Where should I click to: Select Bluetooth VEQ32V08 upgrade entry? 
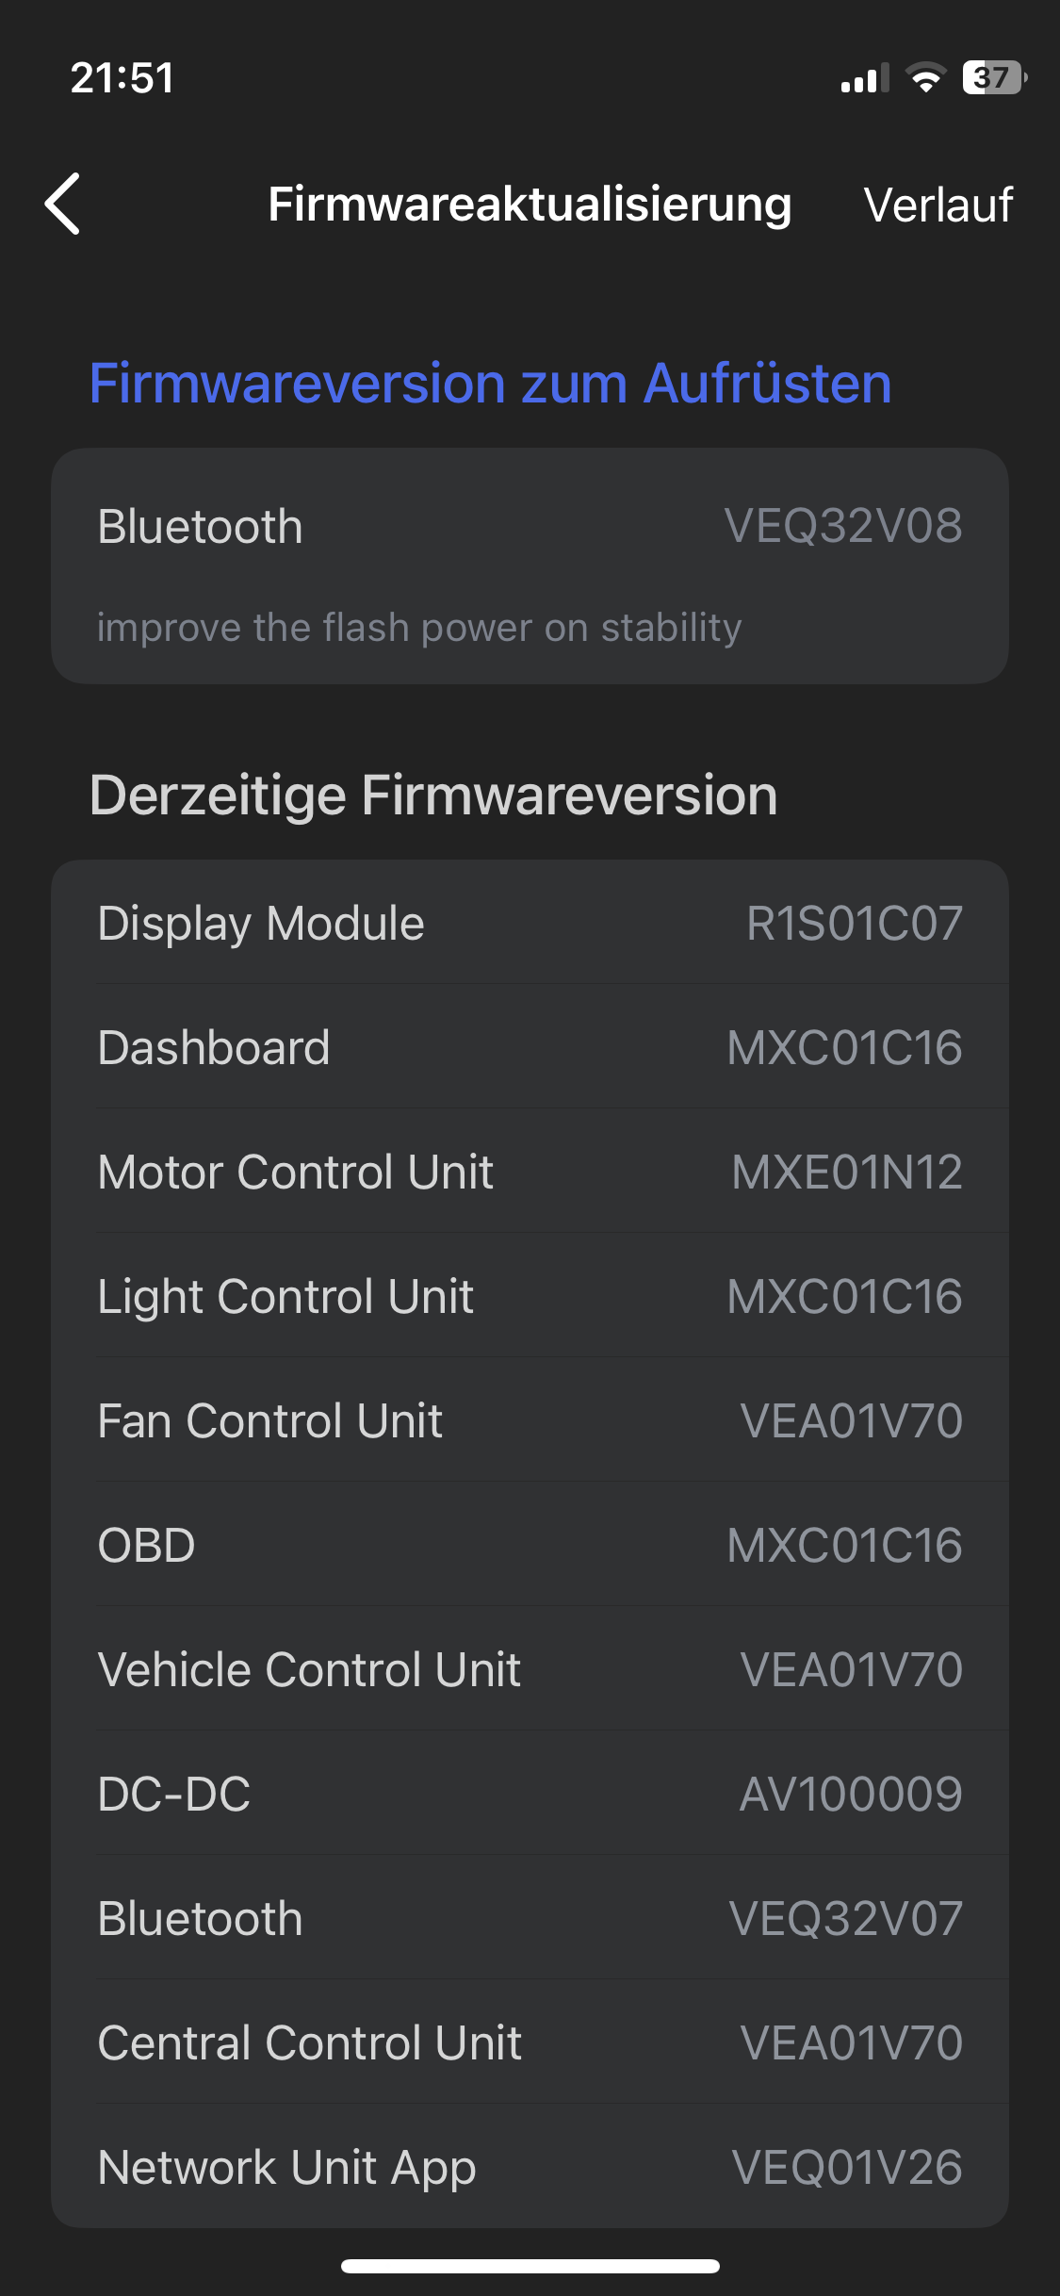pos(530,526)
